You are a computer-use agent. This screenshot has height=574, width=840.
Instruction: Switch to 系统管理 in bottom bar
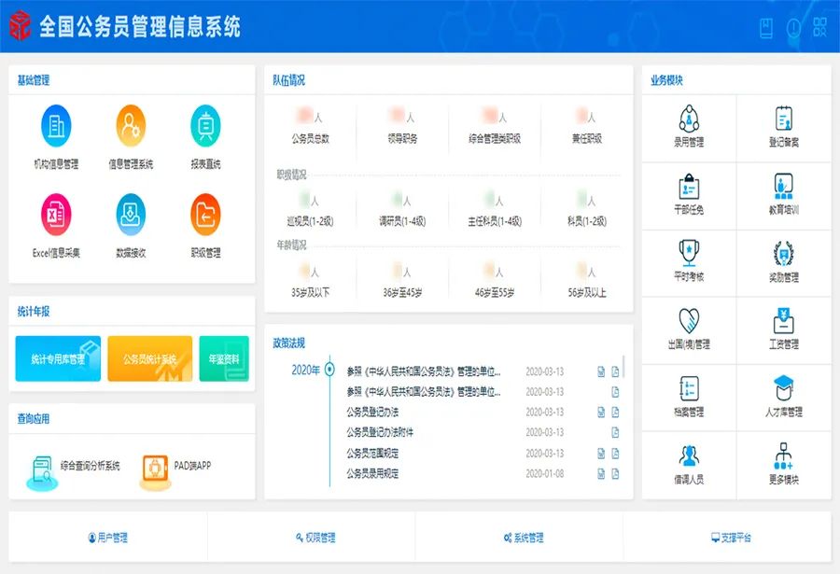[523, 538]
